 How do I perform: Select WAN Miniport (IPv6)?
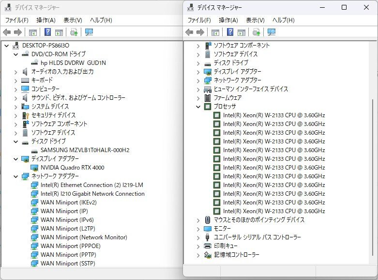coord(67,220)
